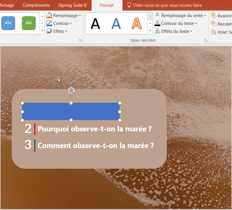Expand the Effets shape effects menu
Viewport: 232px width, 210px height.
(x=66, y=31)
